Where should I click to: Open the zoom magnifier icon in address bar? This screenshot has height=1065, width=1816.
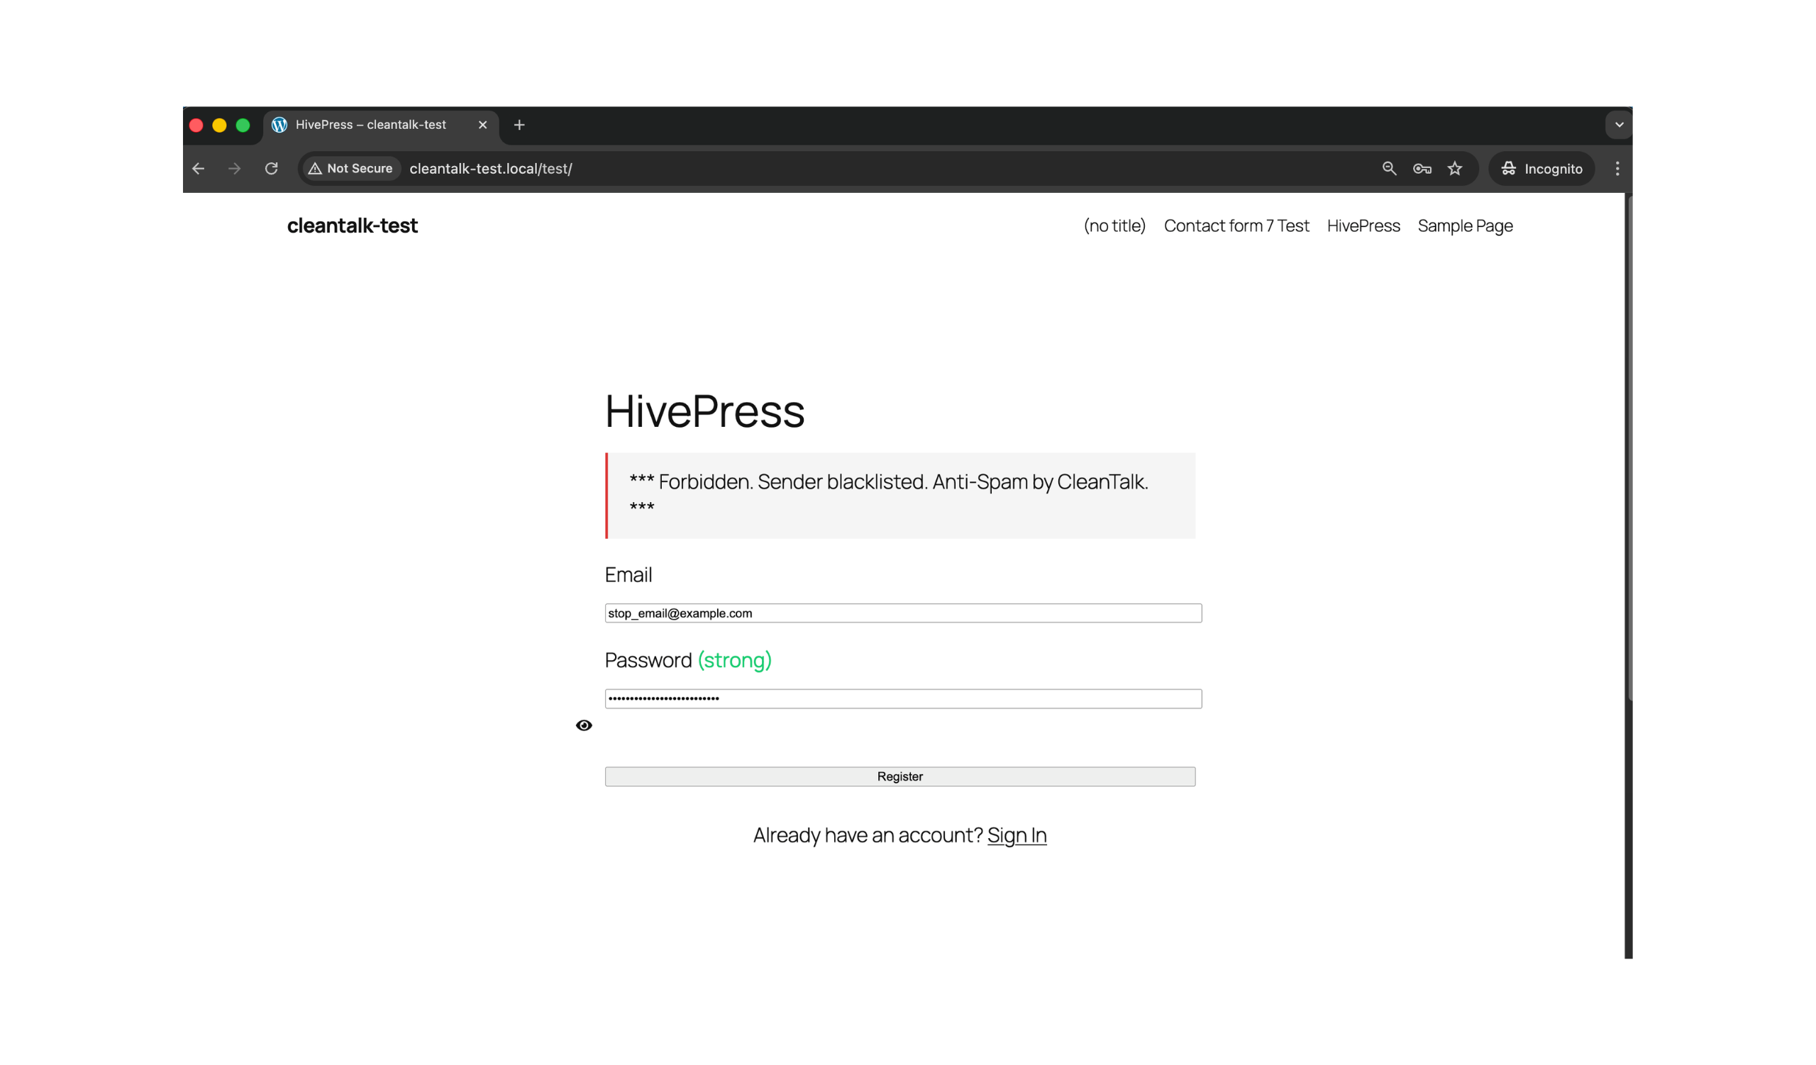1389,169
